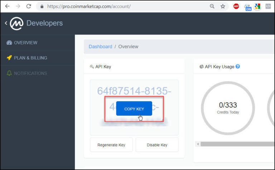Click the bell notifications icon
This screenshot has width=275, height=170.
click(9, 73)
